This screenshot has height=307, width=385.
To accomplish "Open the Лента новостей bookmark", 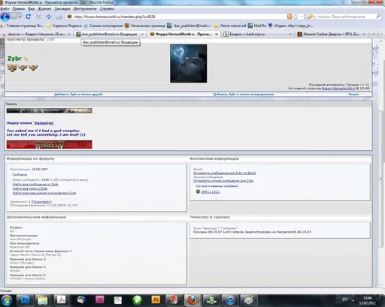I will (230, 26).
